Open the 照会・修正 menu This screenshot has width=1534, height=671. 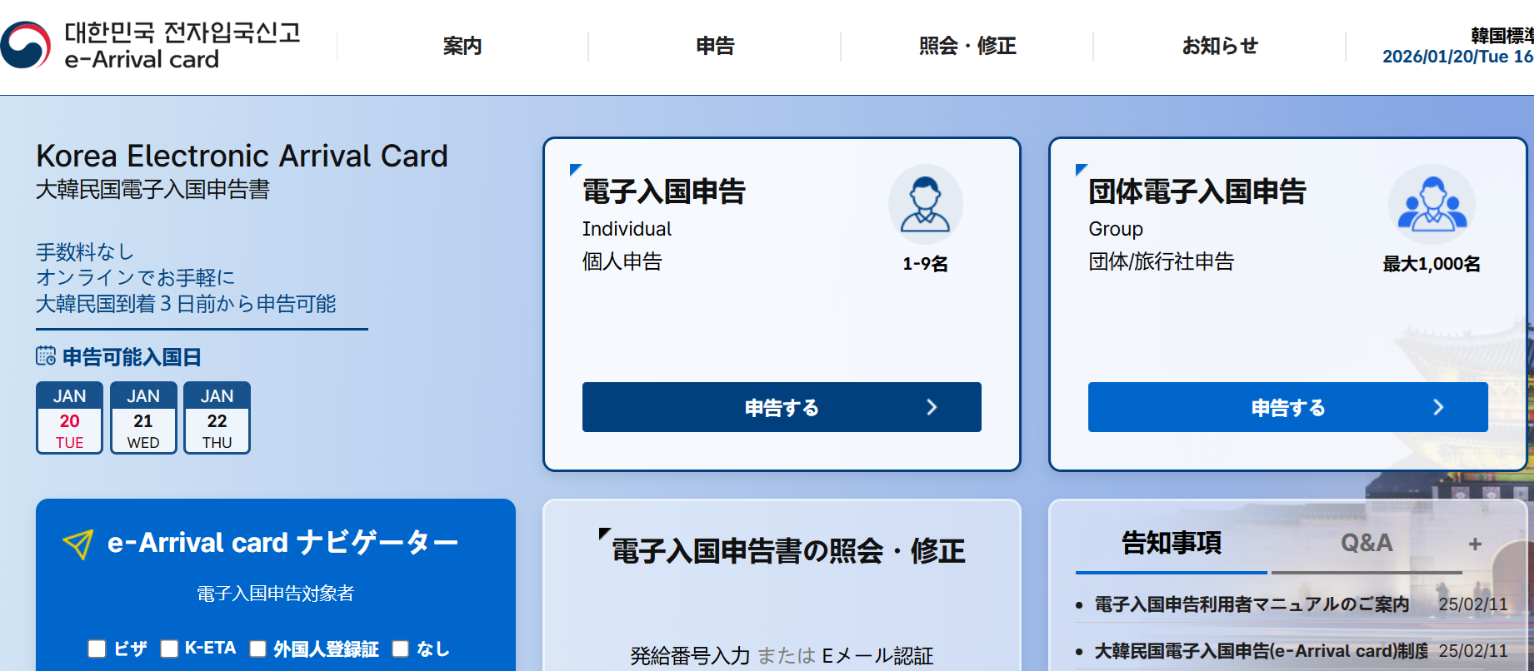coord(967,46)
